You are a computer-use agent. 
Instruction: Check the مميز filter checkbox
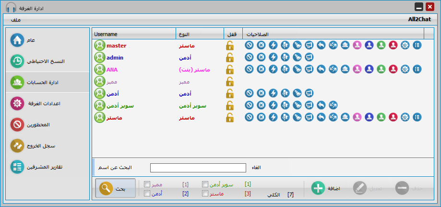coord(147,184)
